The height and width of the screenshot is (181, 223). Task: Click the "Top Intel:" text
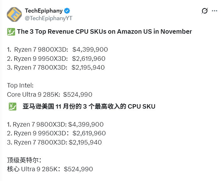click(x=20, y=85)
